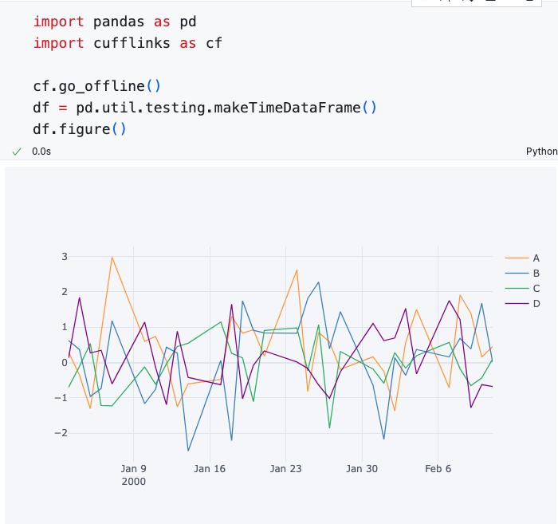Click the 'import cufflinks as cf' code line

tap(128, 43)
